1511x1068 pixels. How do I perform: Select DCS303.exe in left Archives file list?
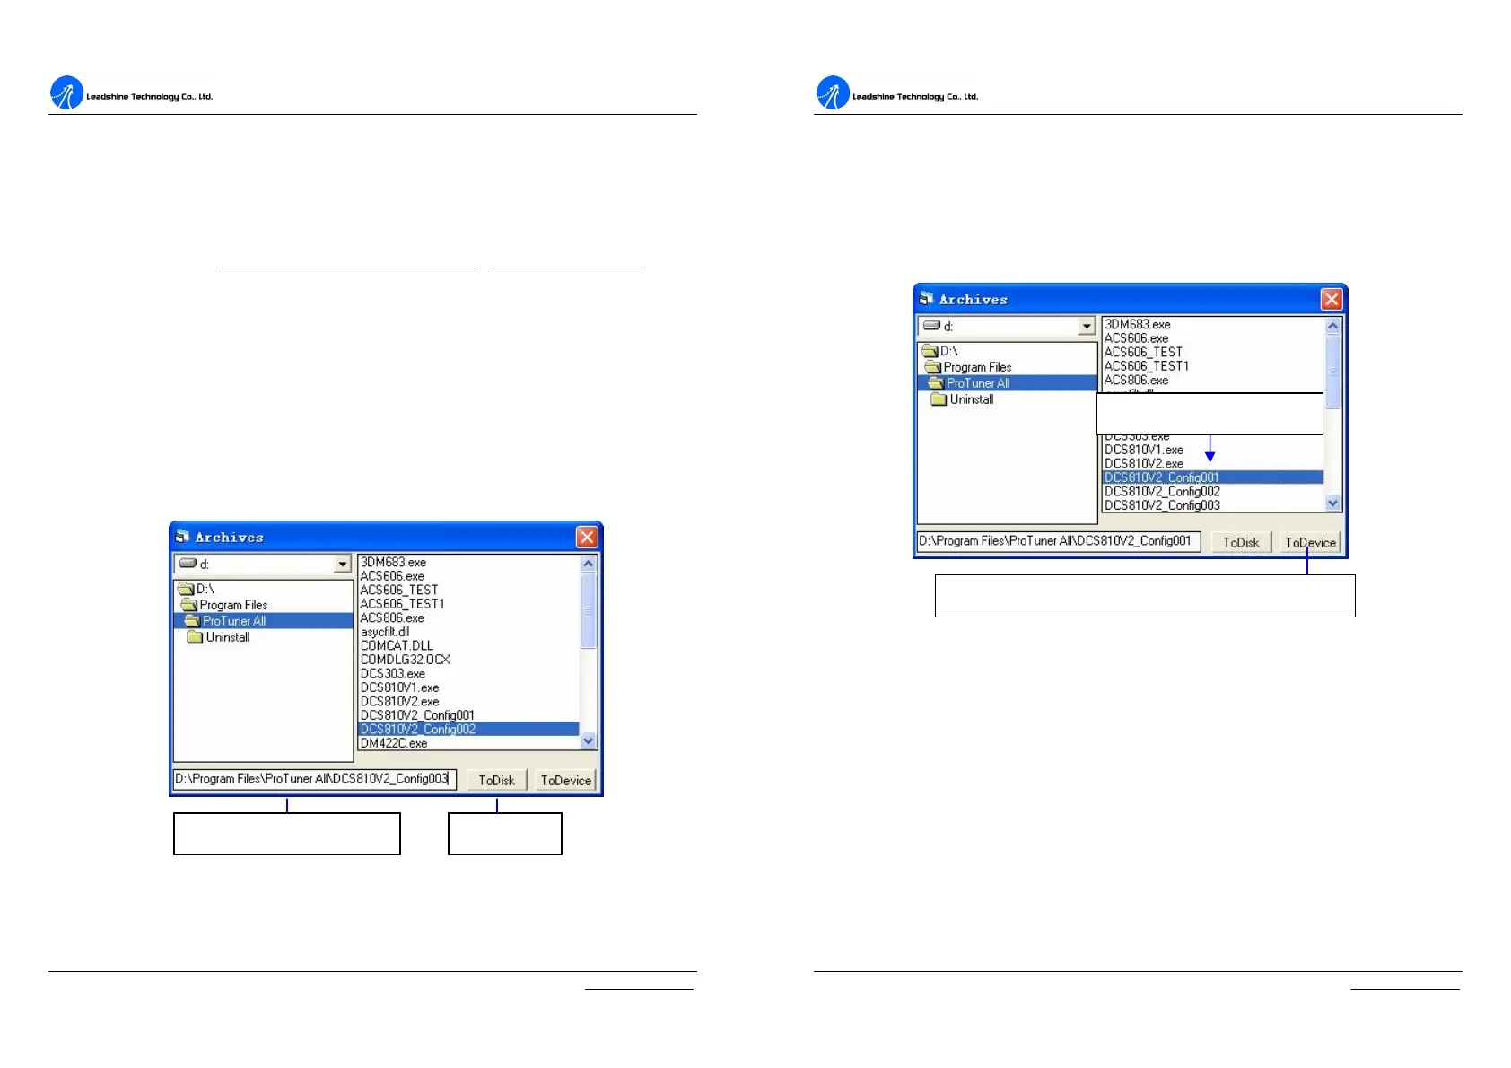point(393,674)
